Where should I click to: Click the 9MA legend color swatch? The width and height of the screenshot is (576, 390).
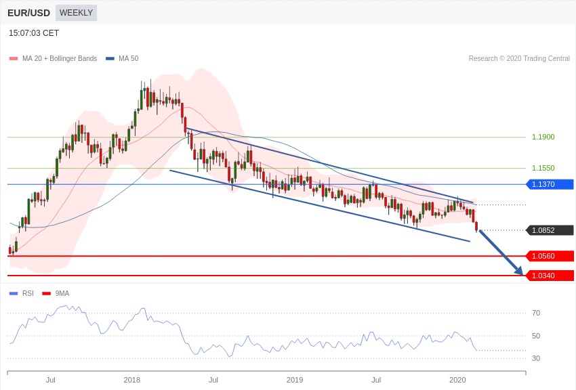click(46, 293)
